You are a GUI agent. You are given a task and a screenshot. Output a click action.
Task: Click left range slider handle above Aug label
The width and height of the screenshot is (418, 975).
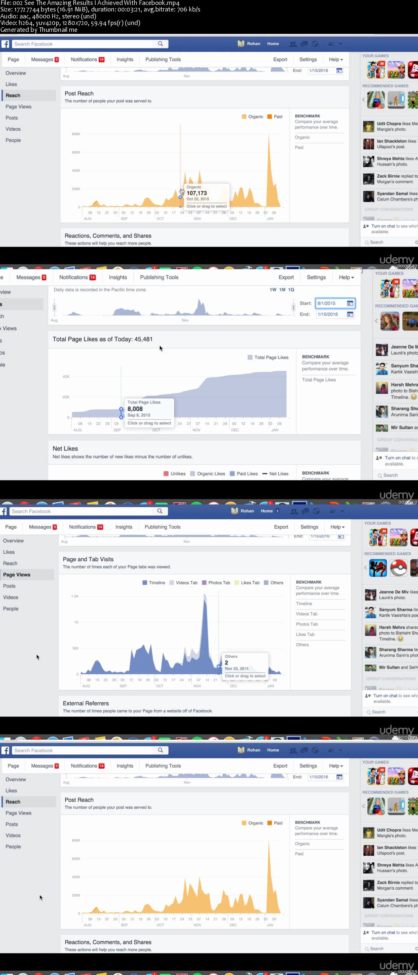click(54, 307)
